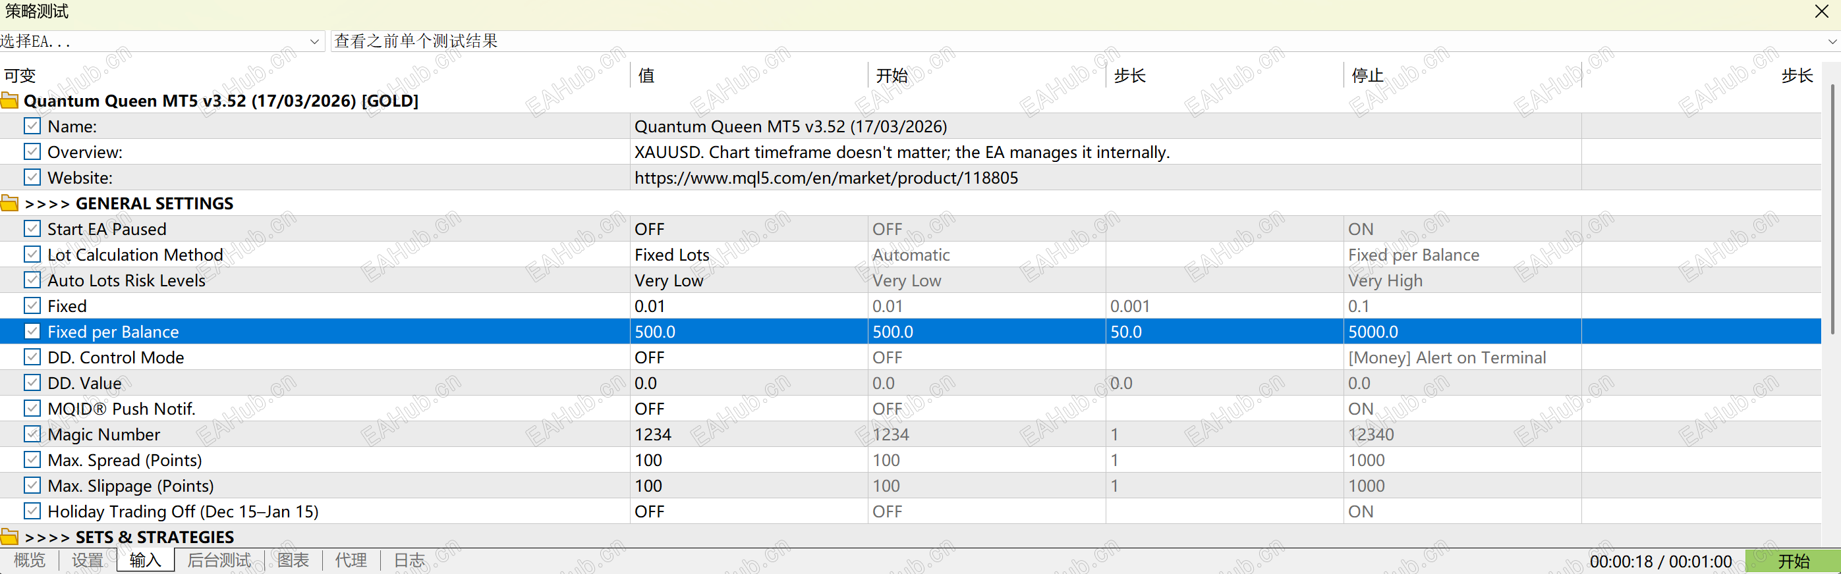Switch to the 代理 tab
1841x574 pixels.
coord(351,561)
